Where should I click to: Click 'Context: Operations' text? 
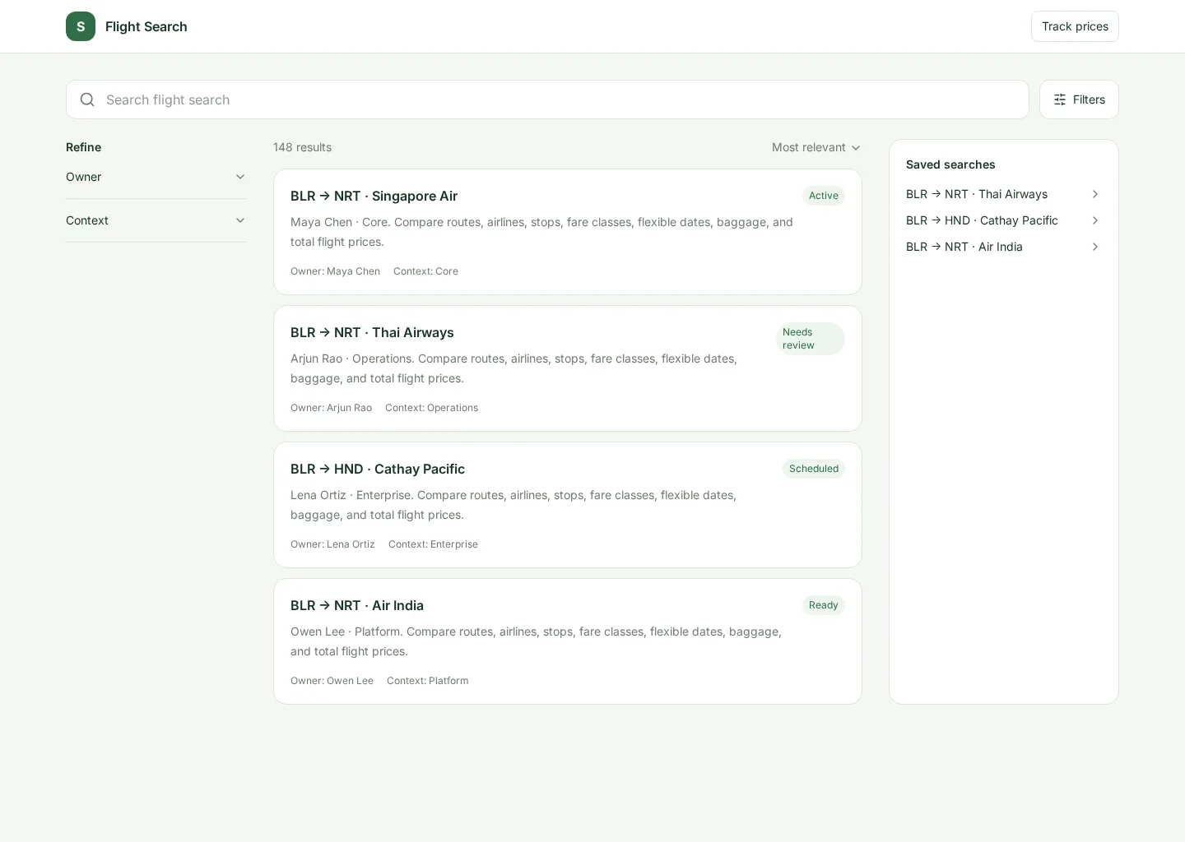point(431,408)
